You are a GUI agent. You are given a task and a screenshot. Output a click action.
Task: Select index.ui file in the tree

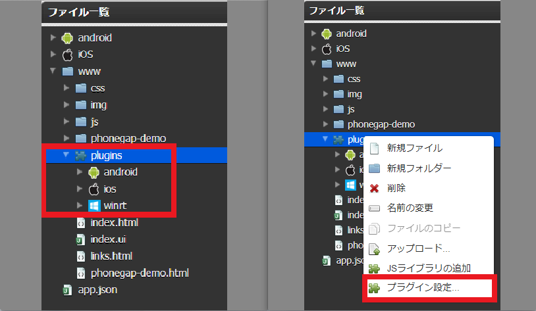[109, 239]
